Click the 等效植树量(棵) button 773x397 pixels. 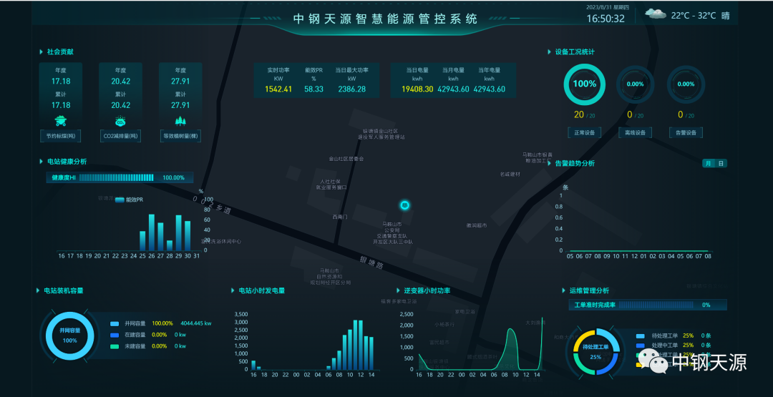pyautogui.click(x=180, y=136)
